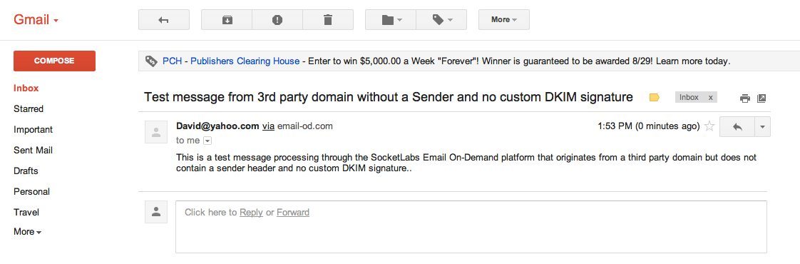The image size is (800, 264).
Task: Show details arrow next to 'to me'
Action: [207, 141]
